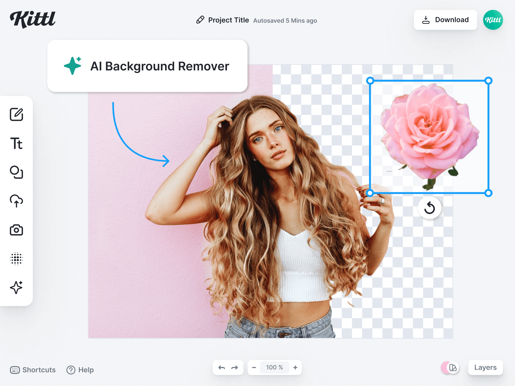The height and width of the screenshot is (386, 515).
Task: Click the 100 % zoom field
Action: 275,367
